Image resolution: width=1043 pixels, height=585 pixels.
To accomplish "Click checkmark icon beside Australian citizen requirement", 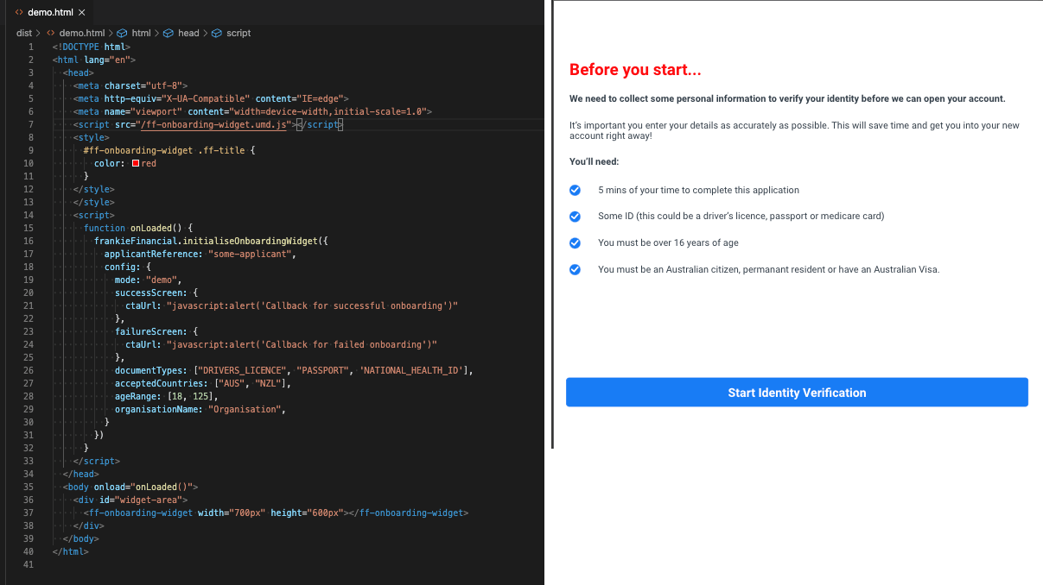I will click(575, 269).
